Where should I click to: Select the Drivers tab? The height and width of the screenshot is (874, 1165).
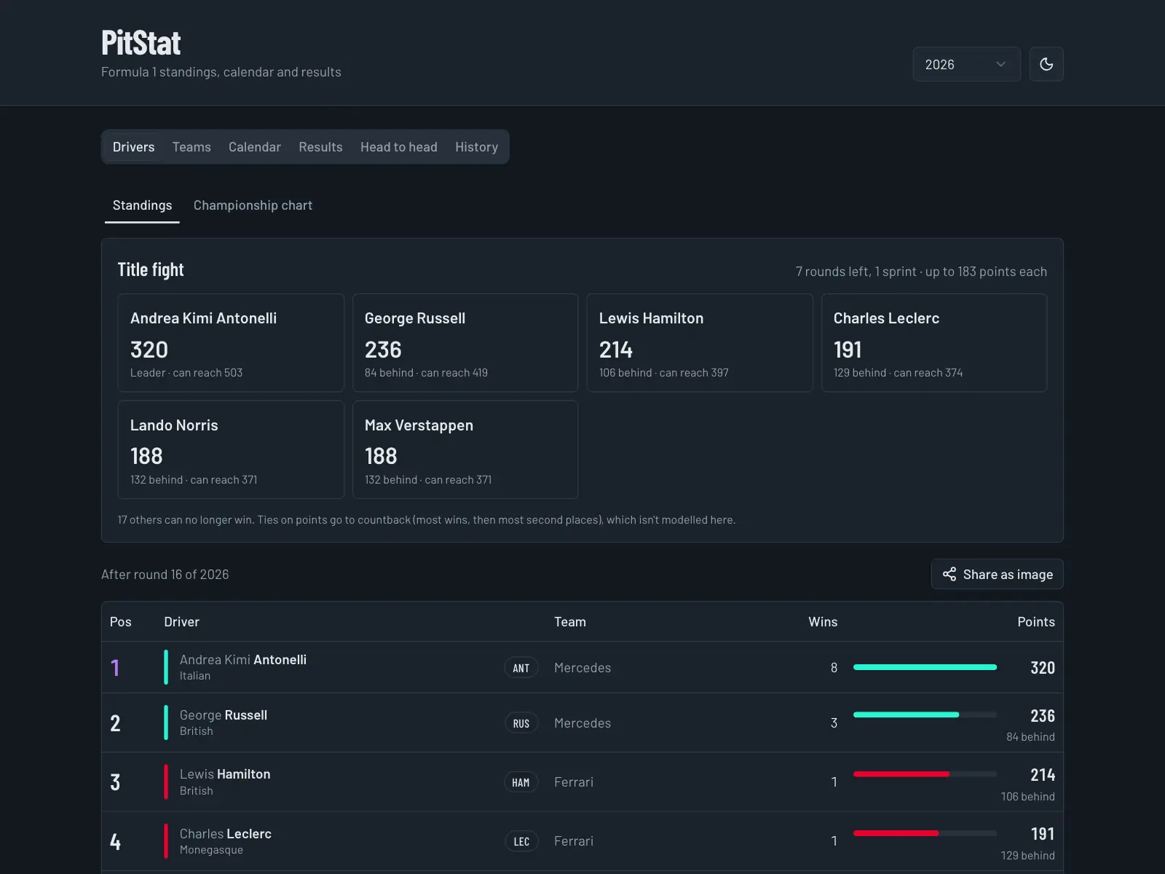coord(133,147)
